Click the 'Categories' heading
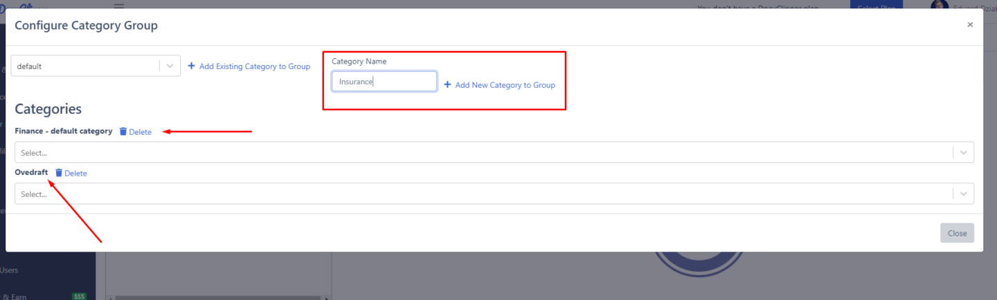 tap(48, 109)
